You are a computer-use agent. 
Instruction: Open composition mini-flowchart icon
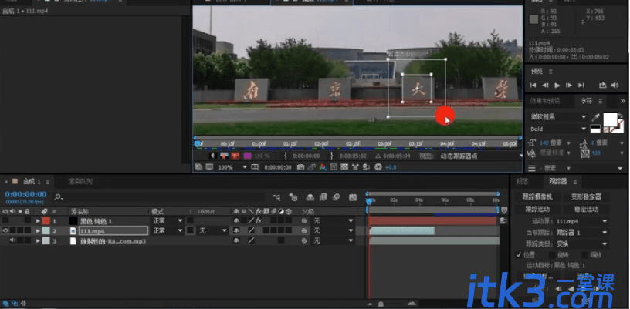[x=276, y=197]
